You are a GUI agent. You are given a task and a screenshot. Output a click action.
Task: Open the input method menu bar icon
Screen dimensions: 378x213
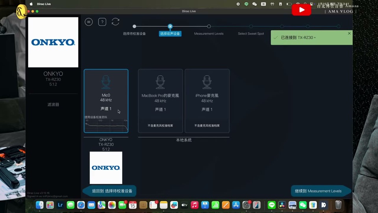tap(263, 4)
